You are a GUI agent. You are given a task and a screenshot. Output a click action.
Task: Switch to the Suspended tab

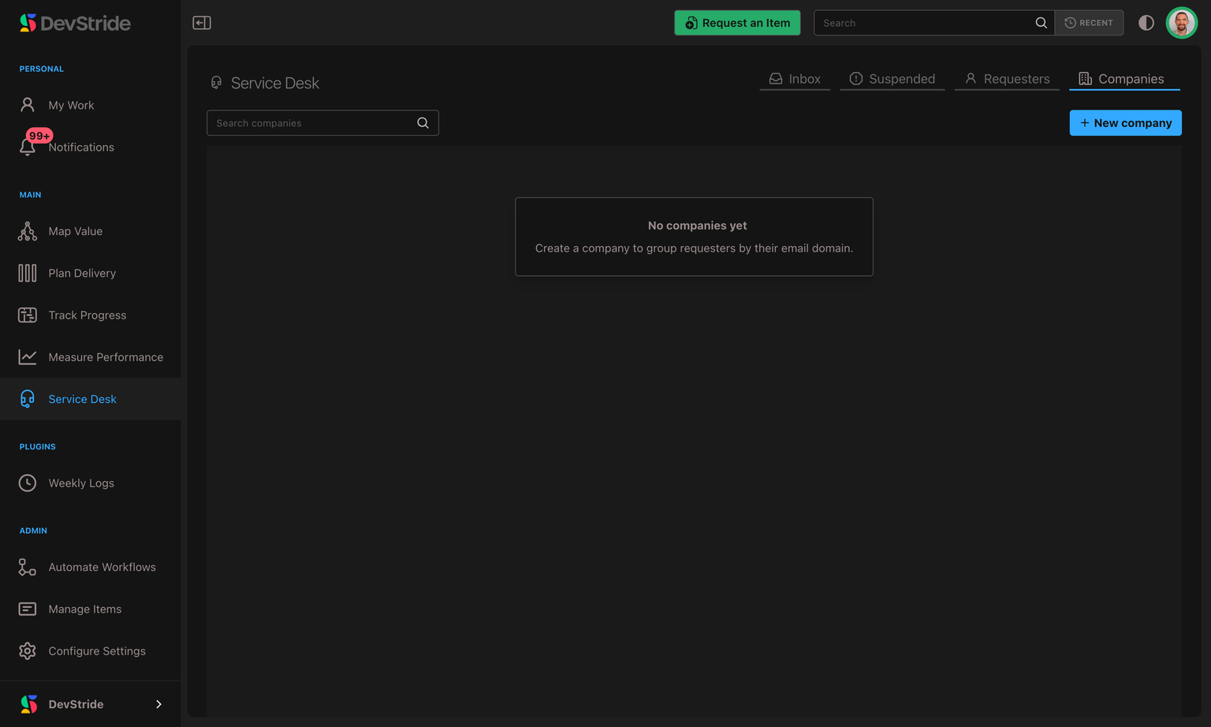[x=892, y=79]
